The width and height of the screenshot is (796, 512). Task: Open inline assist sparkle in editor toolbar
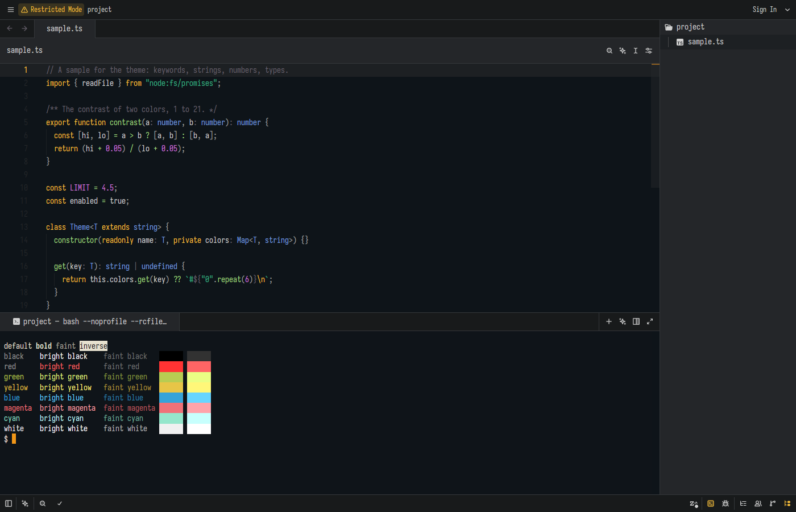click(623, 51)
